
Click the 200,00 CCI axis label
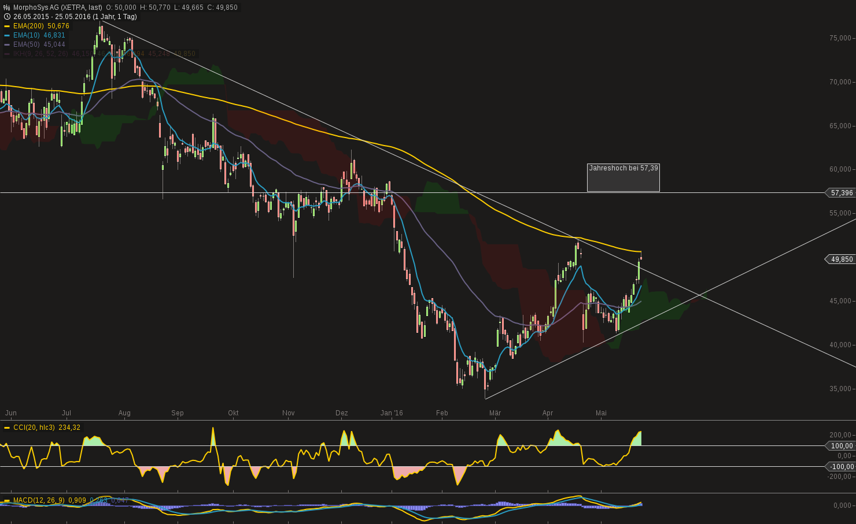pos(840,435)
